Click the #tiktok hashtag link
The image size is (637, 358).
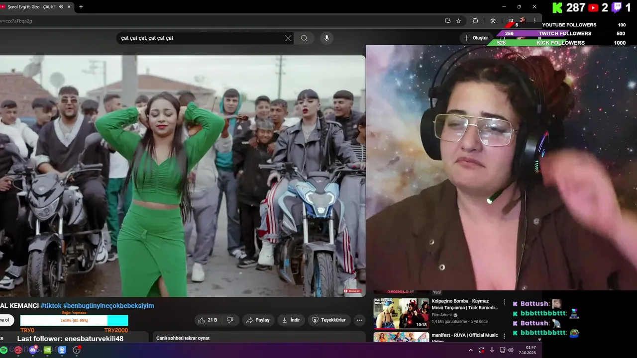(x=51, y=306)
